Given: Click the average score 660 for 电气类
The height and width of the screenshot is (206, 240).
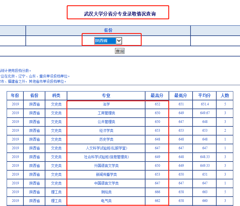Looking at the screenshot, I should pyautogui.click(x=205, y=201).
